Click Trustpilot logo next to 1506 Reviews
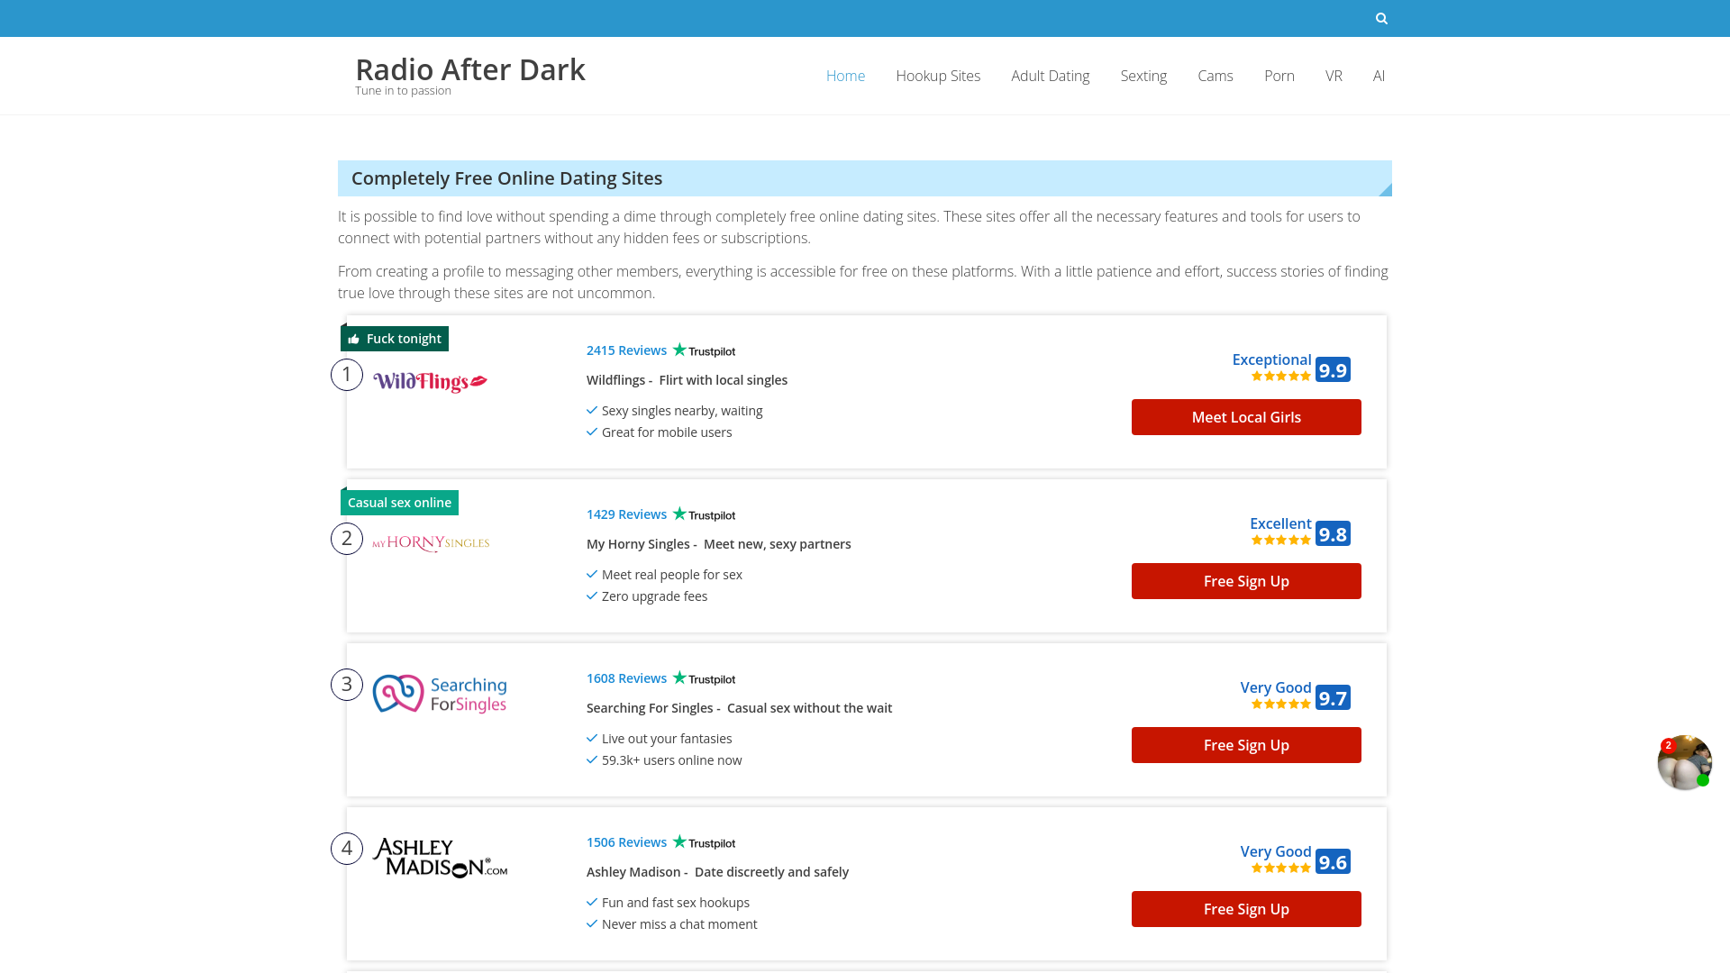 coord(704,842)
